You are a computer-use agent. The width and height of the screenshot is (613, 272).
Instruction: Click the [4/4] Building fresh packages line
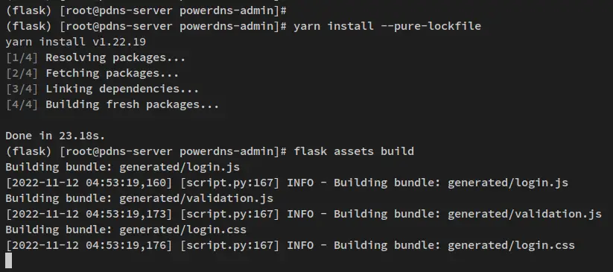[x=112, y=104]
